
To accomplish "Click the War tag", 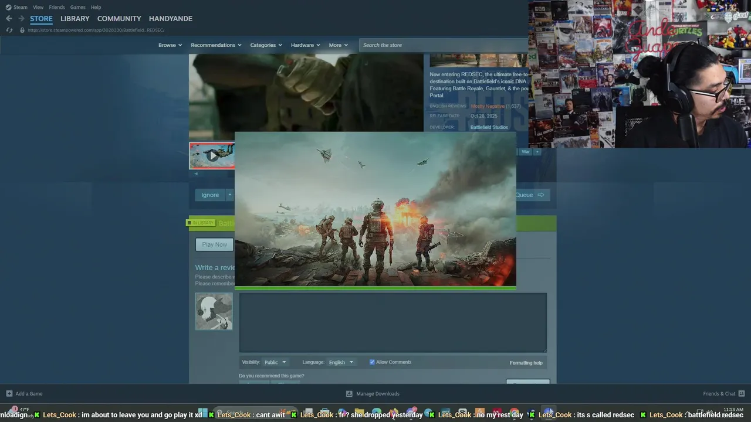I will [x=526, y=152].
